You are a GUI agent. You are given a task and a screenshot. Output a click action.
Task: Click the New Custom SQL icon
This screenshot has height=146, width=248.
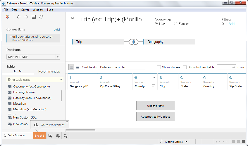(x=10, y=117)
